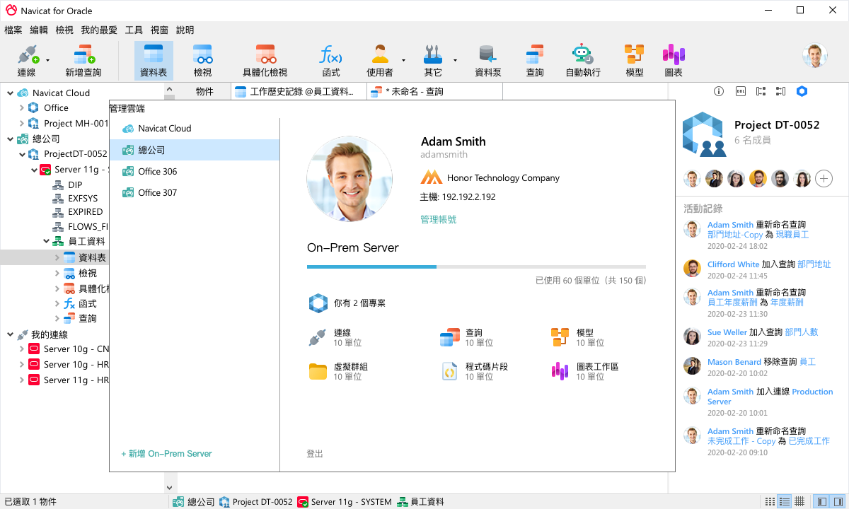
Task: Click 總公司 in the status bar breadcrumb
Action: point(194,501)
